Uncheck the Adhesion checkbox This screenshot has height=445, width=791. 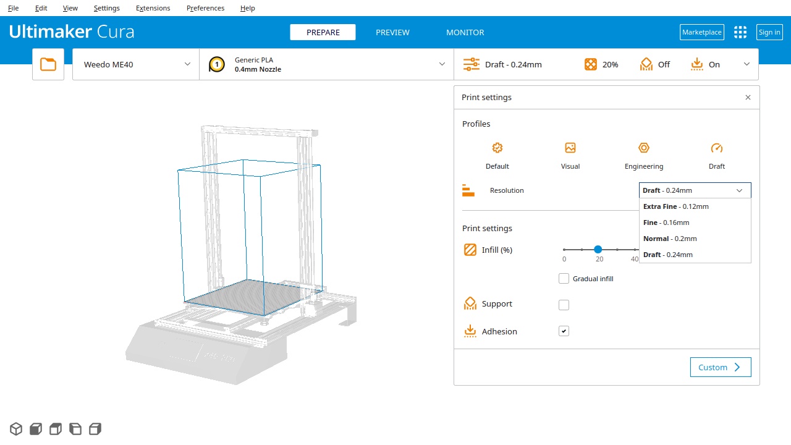click(x=564, y=331)
